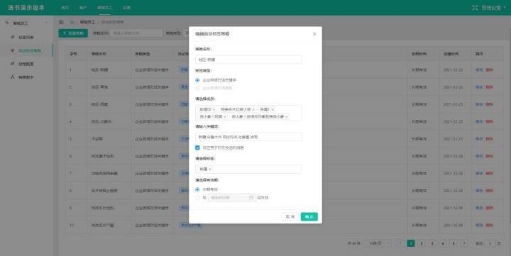Focus the keyword input field in dialog
This screenshot has width=511, height=256.
[x=248, y=137]
